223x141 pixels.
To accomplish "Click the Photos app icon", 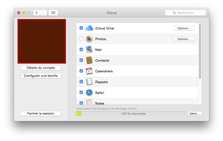I will tap(89, 39).
